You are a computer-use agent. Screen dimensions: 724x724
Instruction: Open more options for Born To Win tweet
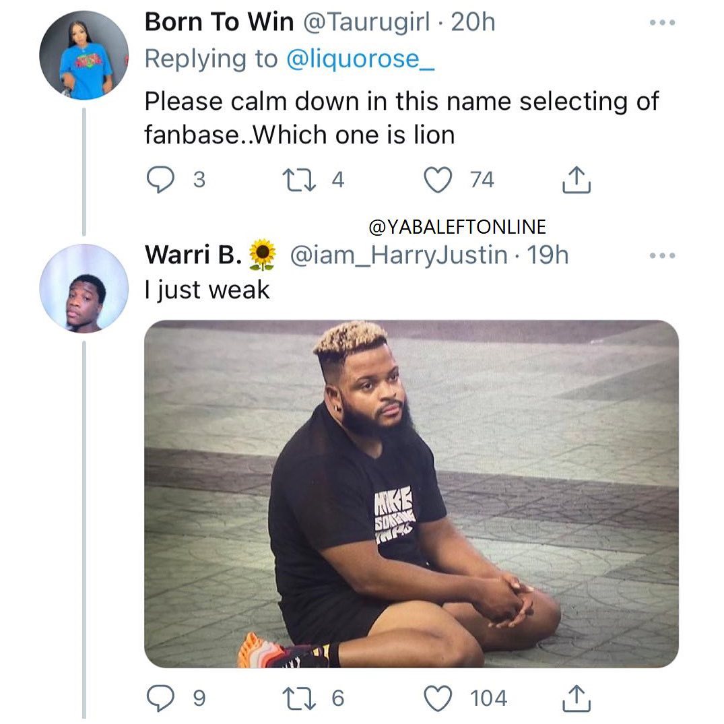(x=661, y=23)
